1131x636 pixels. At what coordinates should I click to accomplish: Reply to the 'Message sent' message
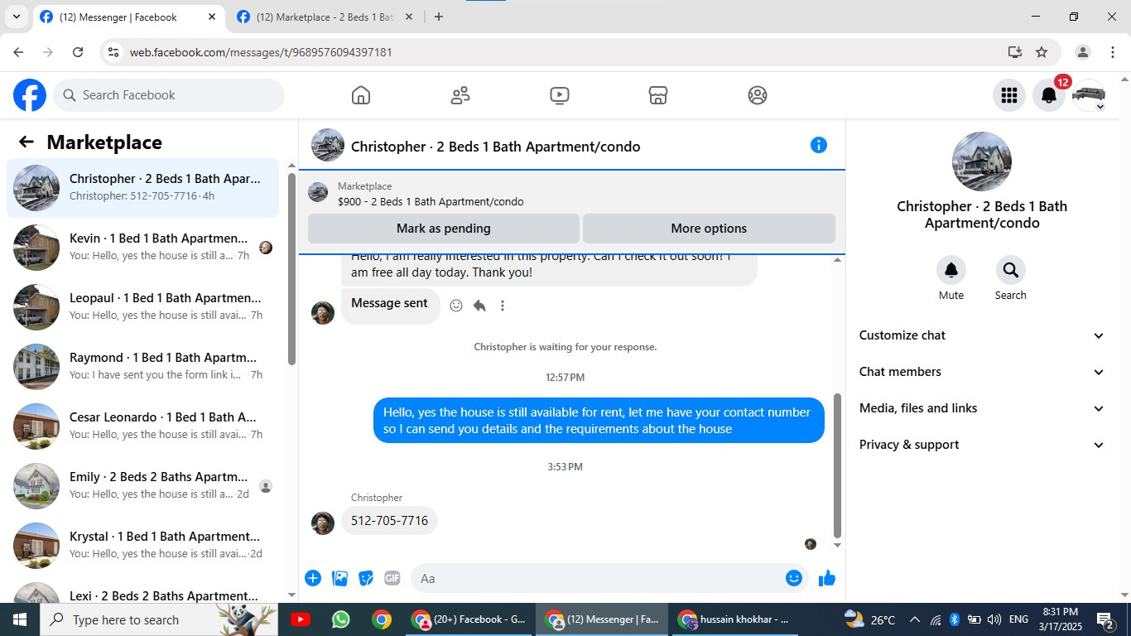[479, 306]
